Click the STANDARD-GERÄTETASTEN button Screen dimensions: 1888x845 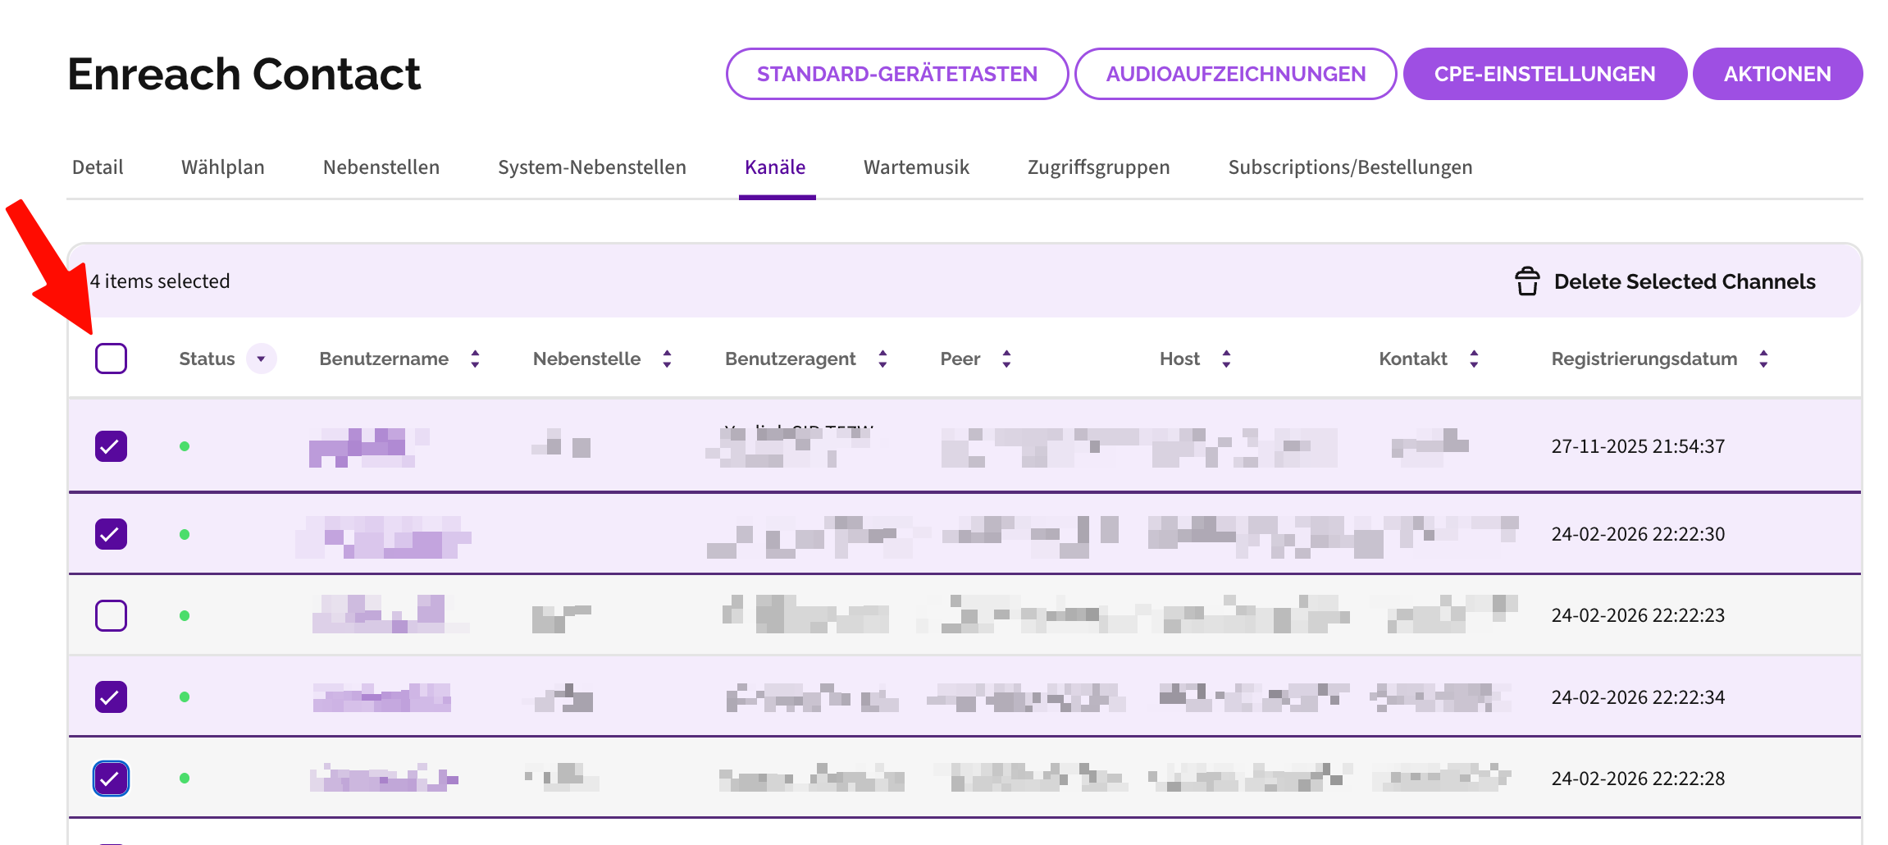pyautogui.click(x=896, y=74)
